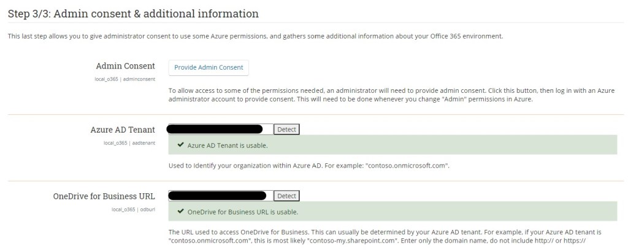Image resolution: width=628 pixels, height=250 pixels.
Task: Click the Admin Consent setting label
Action: [125, 66]
